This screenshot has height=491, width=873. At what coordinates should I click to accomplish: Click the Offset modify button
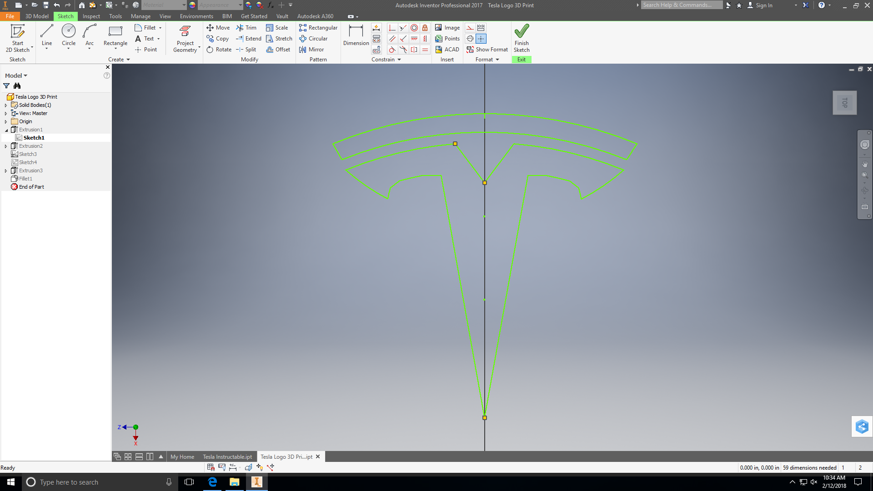[278, 50]
